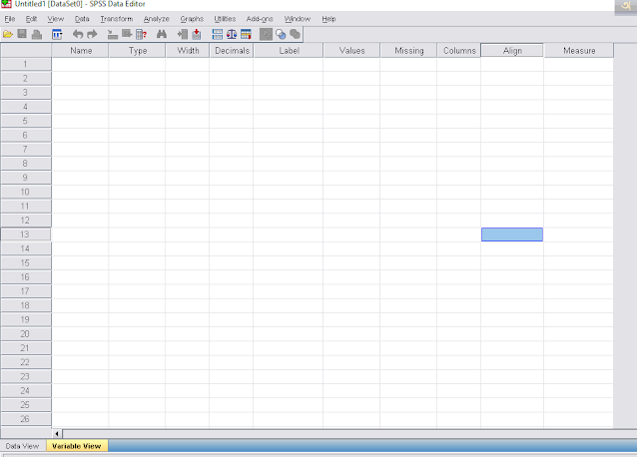Image resolution: width=637 pixels, height=457 pixels.
Task: Click the Label column header
Action: point(289,51)
